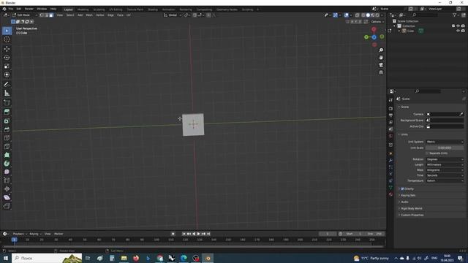Select the Edge Slide tool
This screenshot has width=468, height=263.
[7, 180]
